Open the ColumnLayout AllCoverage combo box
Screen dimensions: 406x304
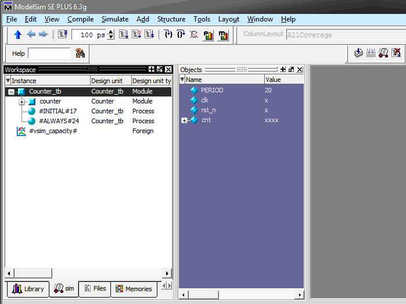[x=346, y=35]
